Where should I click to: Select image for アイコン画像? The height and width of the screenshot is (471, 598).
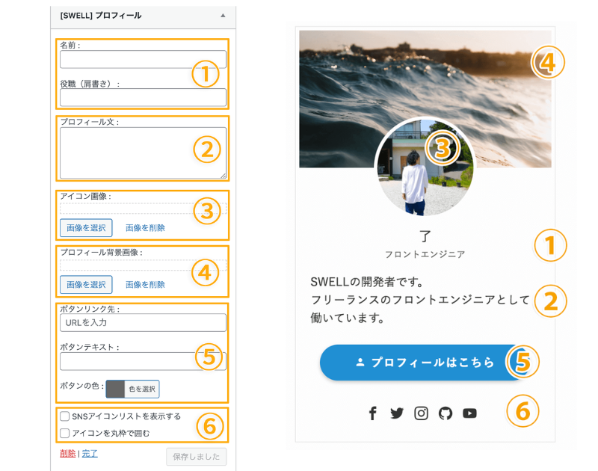coord(86,228)
